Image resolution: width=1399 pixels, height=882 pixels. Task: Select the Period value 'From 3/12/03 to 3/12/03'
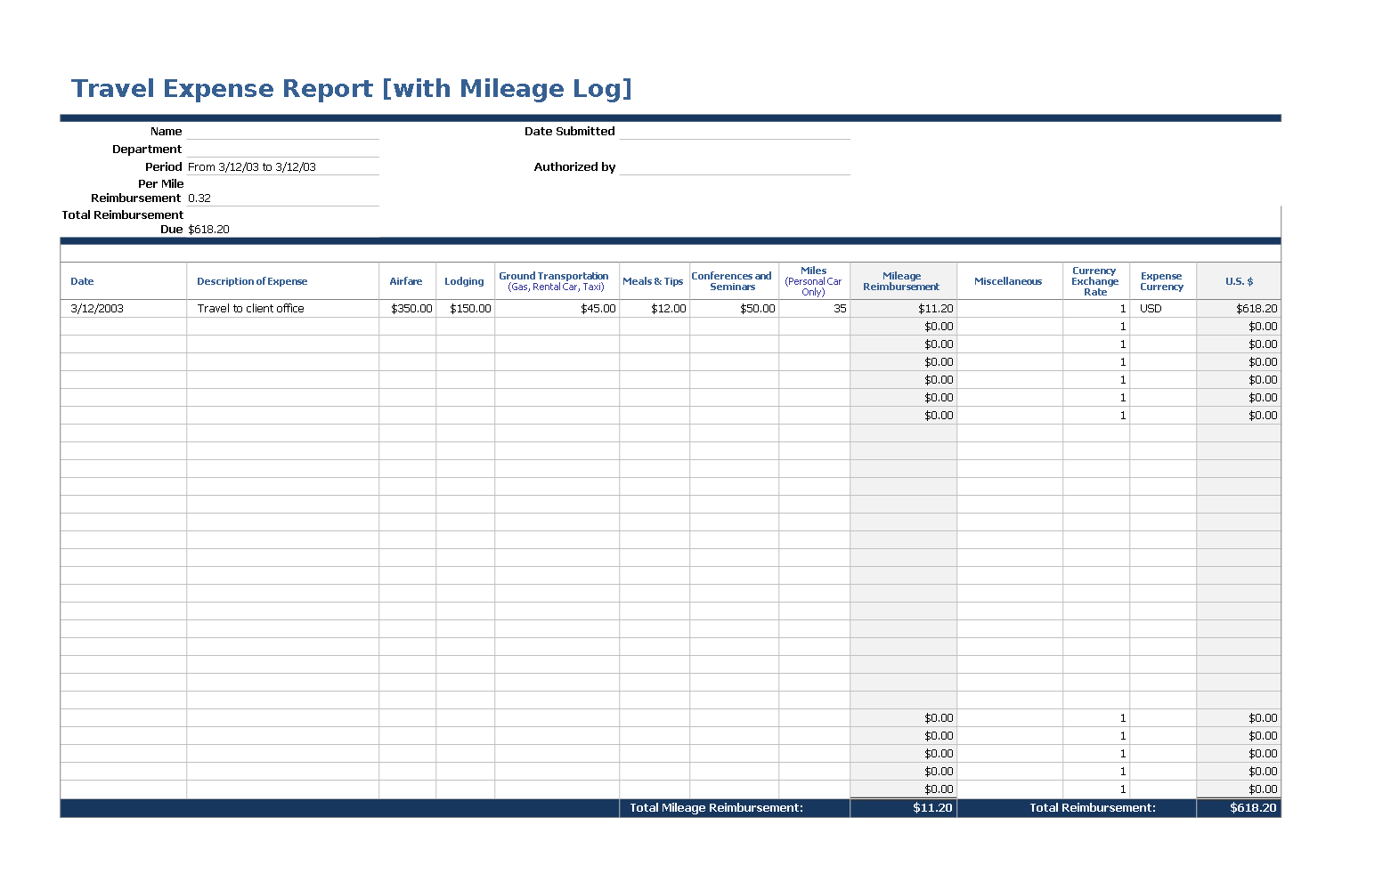coord(252,166)
